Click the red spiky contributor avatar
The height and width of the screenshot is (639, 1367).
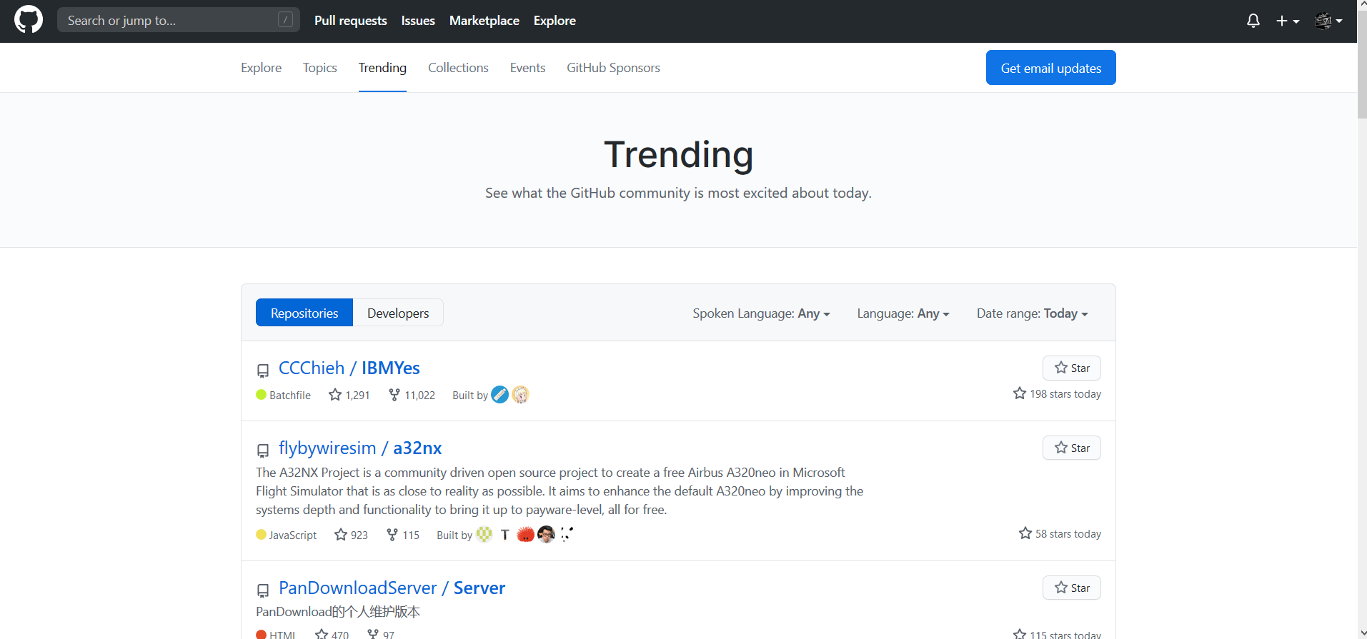(525, 535)
